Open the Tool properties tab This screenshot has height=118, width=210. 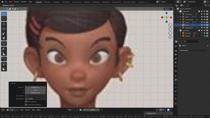[x=176, y=46]
